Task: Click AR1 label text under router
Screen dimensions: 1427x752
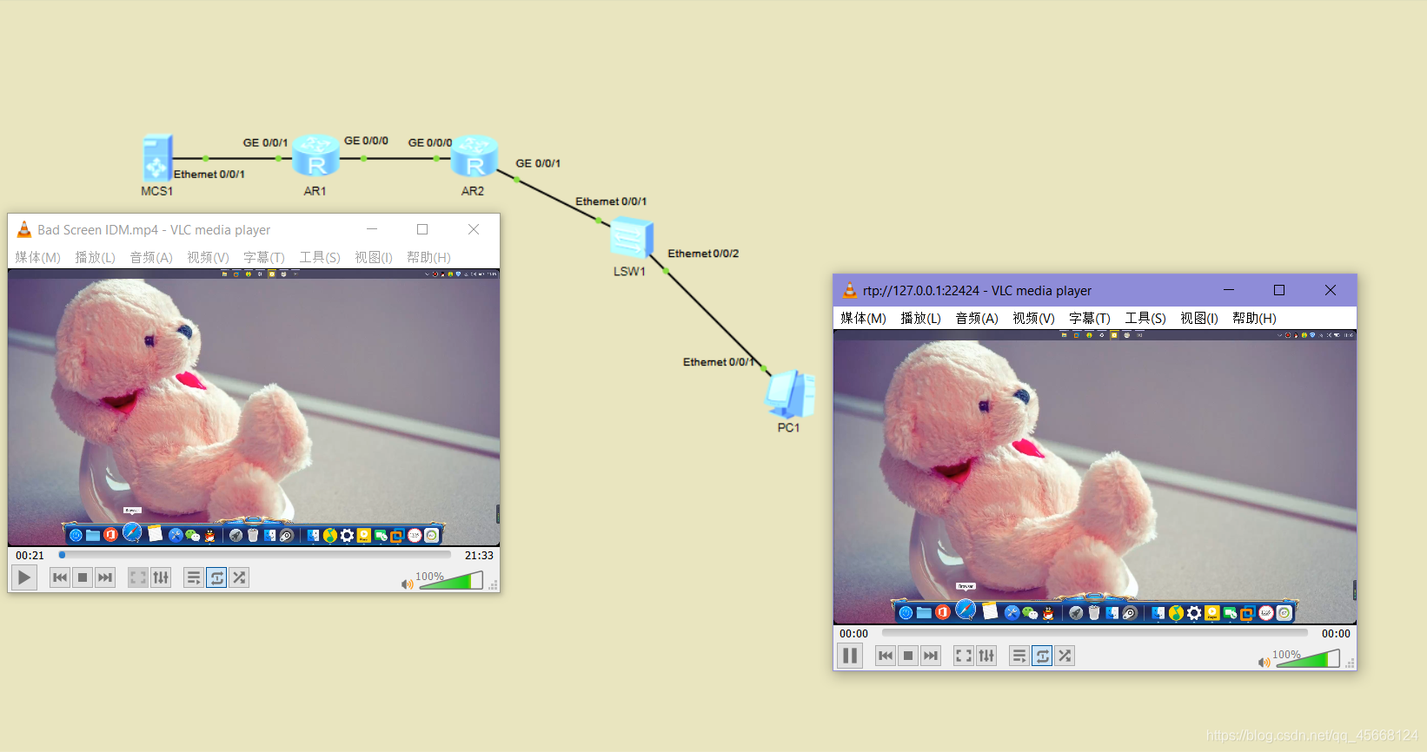Action: click(315, 191)
